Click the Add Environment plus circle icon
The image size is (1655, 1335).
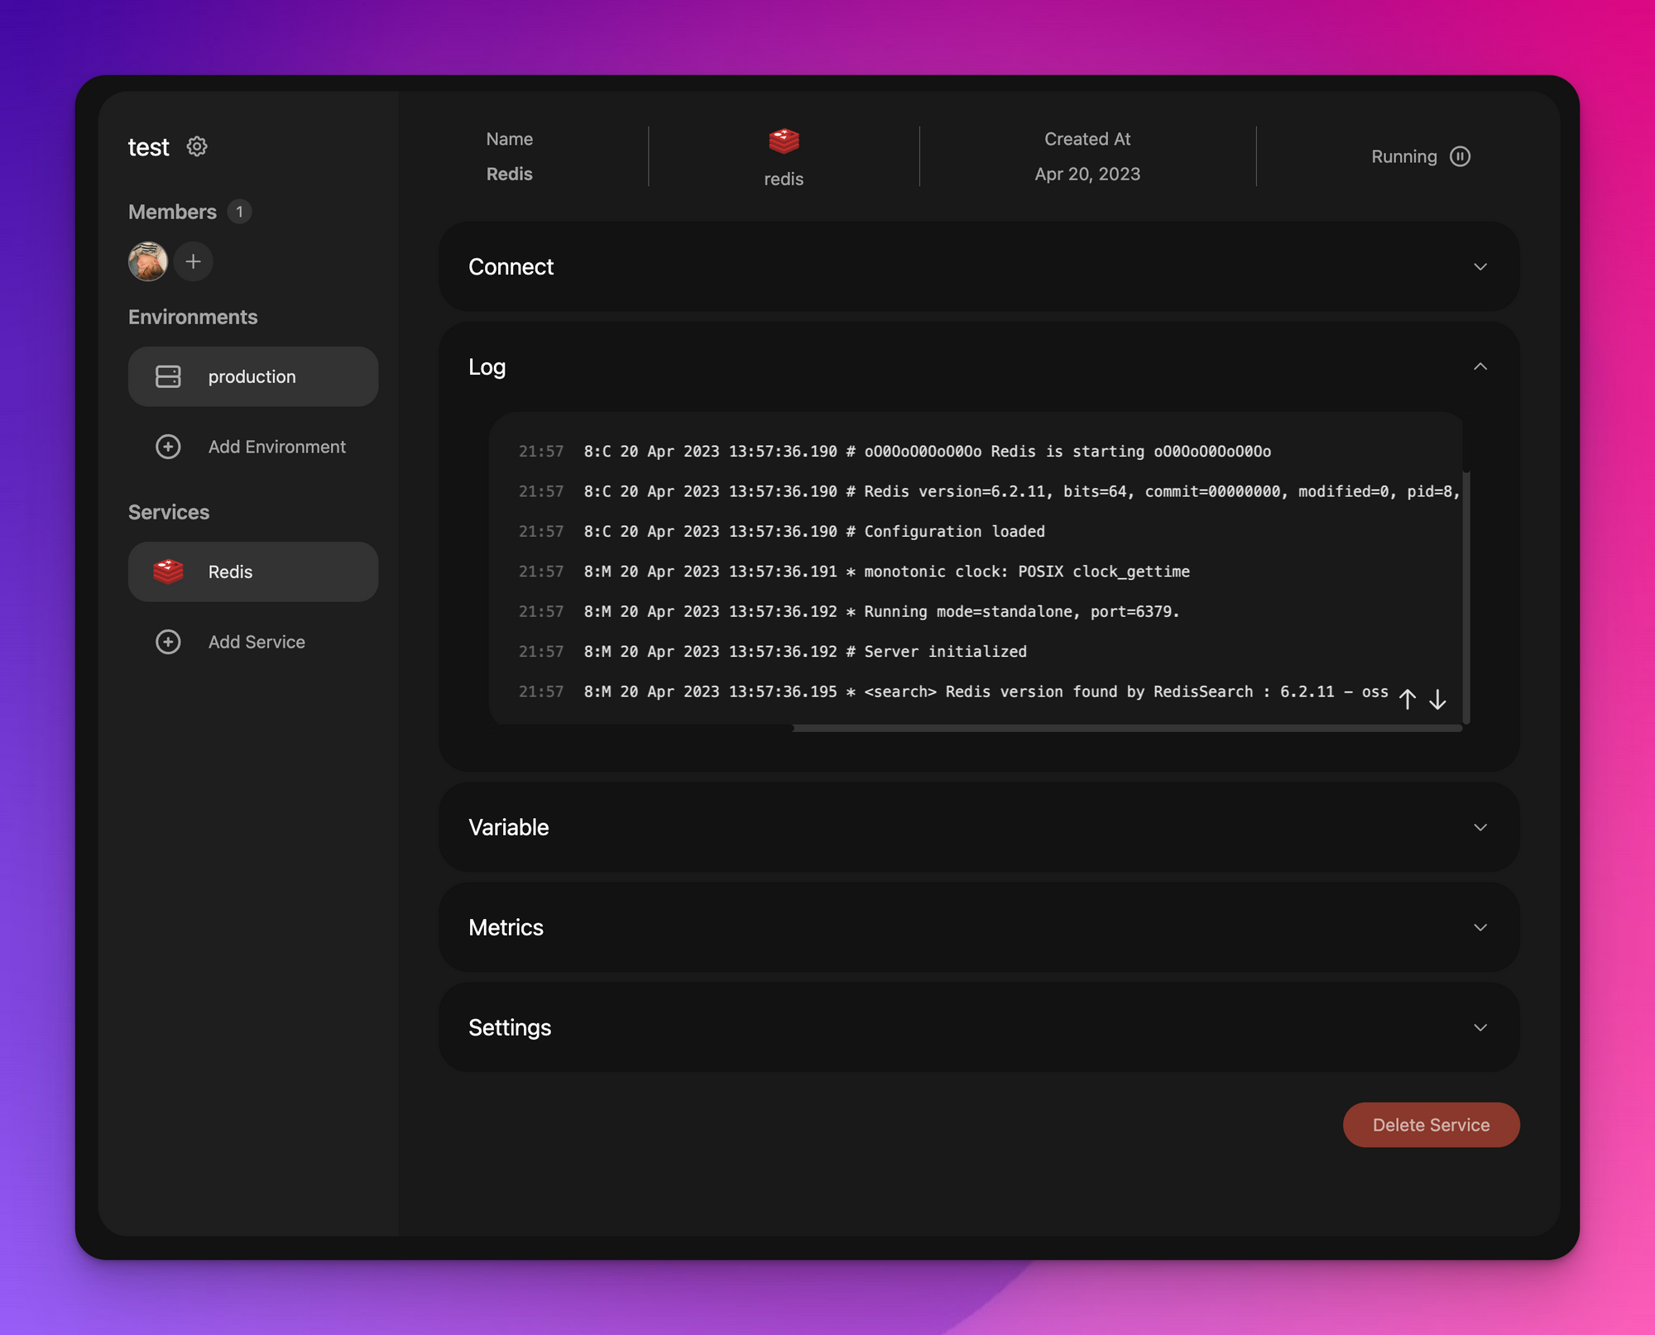(168, 447)
